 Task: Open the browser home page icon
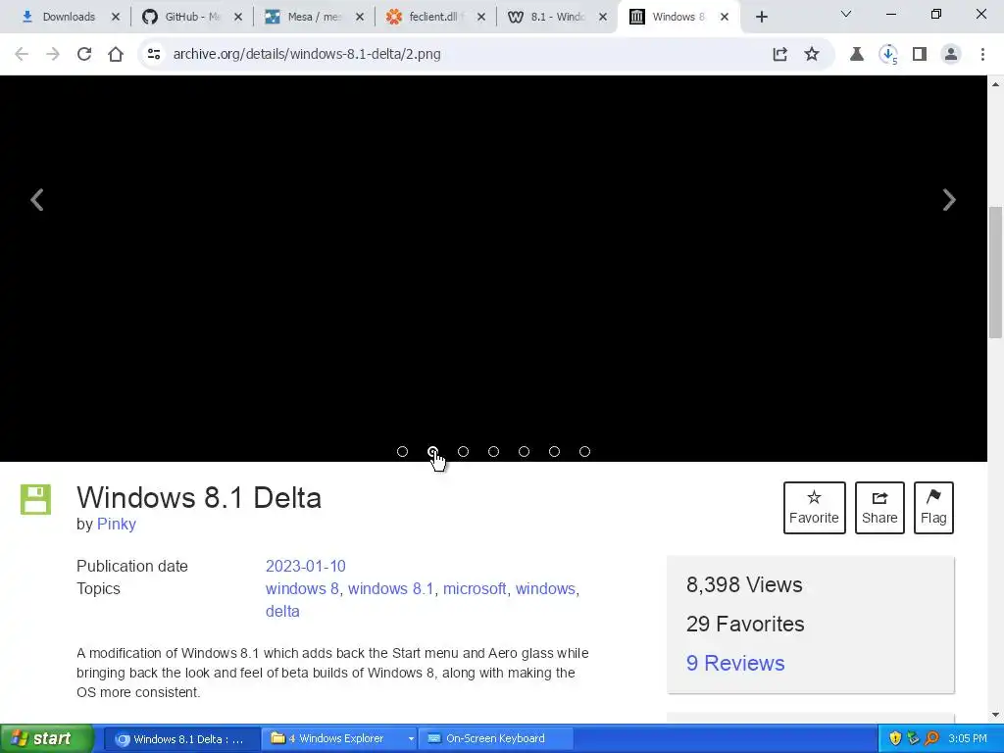116,55
